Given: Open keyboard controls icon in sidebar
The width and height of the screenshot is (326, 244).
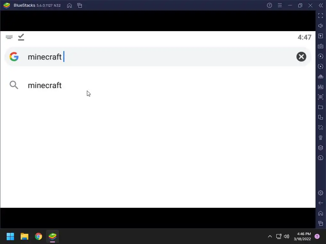Looking at the screenshot, I should coord(321,46).
